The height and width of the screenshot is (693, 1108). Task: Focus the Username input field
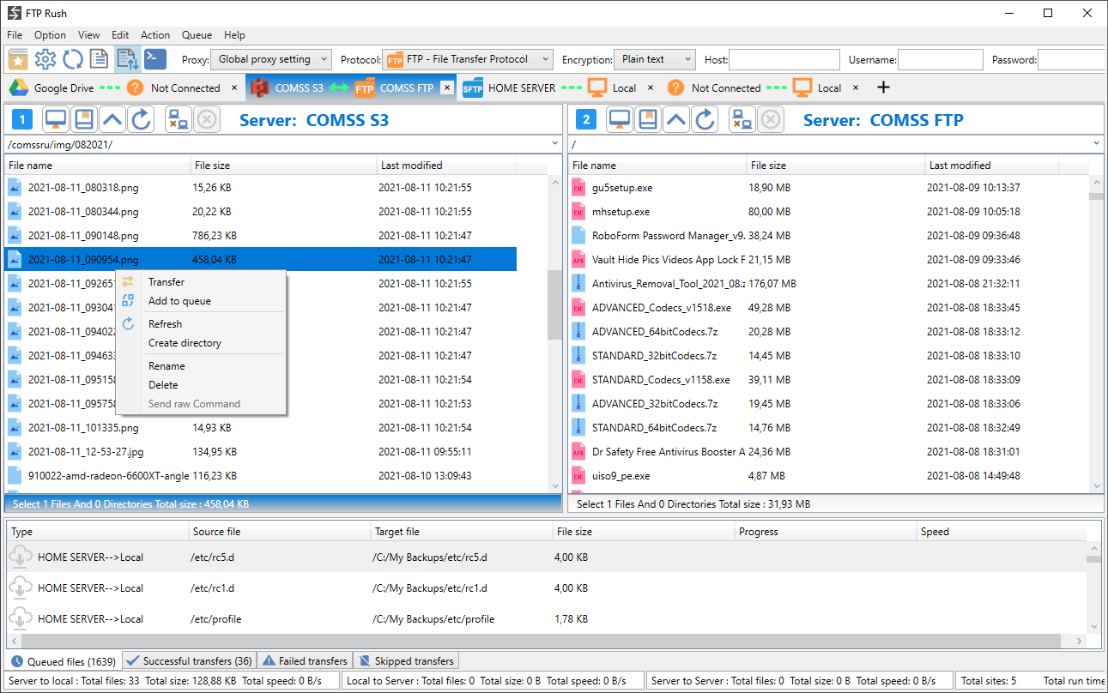(x=941, y=59)
